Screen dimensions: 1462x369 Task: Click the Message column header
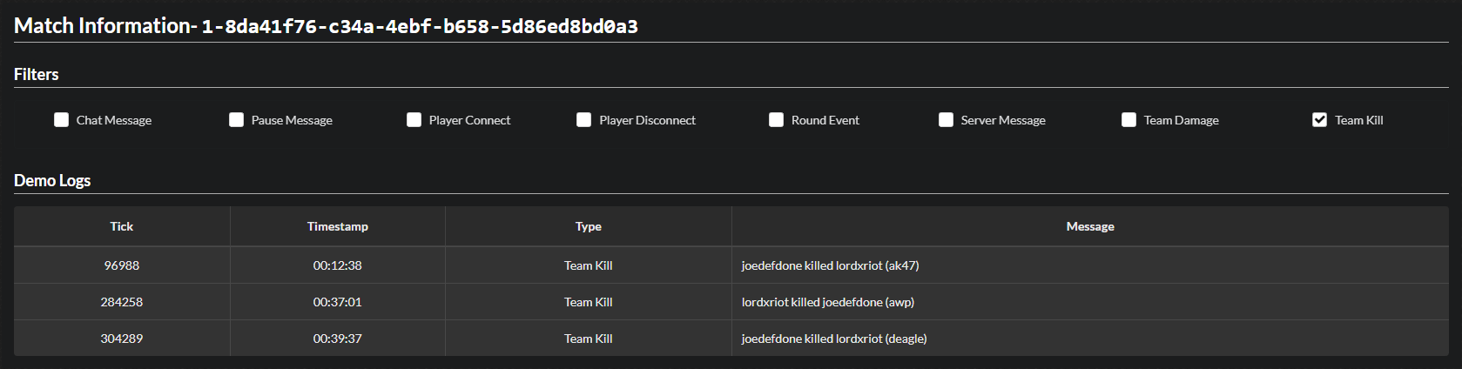pos(1090,226)
